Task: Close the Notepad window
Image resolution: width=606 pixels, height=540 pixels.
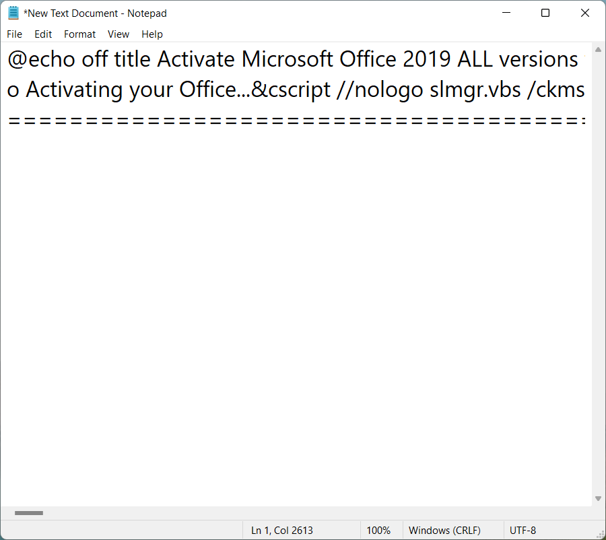Action: [x=584, y=13]
